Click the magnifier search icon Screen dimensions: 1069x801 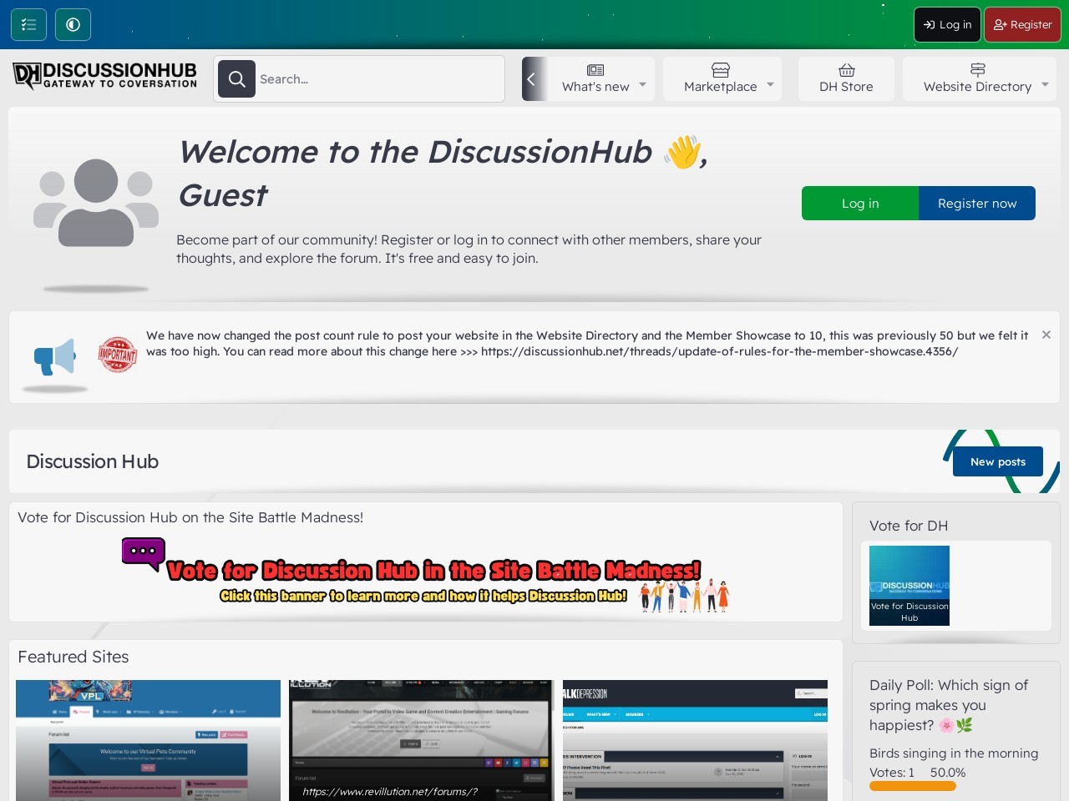[236, 79]
